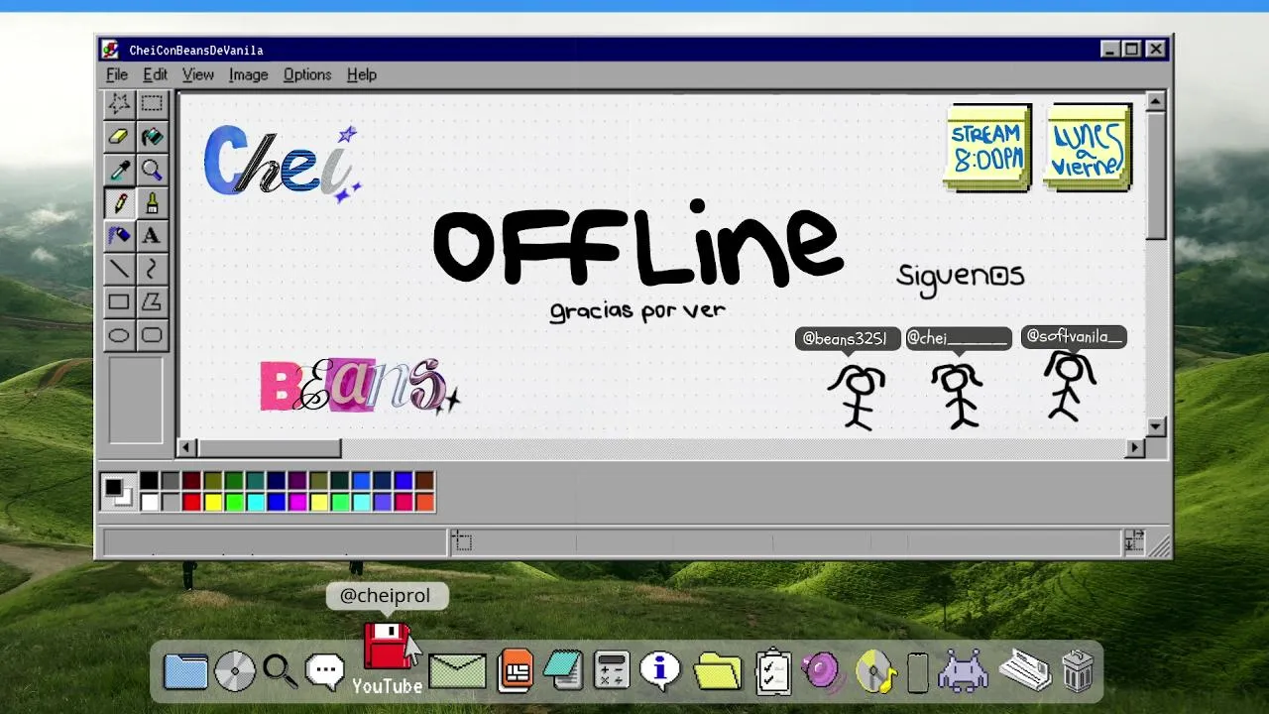Select the Text tool
Viewport: 1269px width, 714px height.
[152, 235]
